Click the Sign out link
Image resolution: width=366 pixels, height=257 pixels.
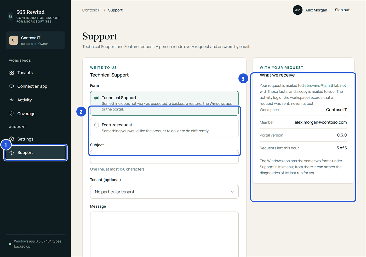[342, 10]
